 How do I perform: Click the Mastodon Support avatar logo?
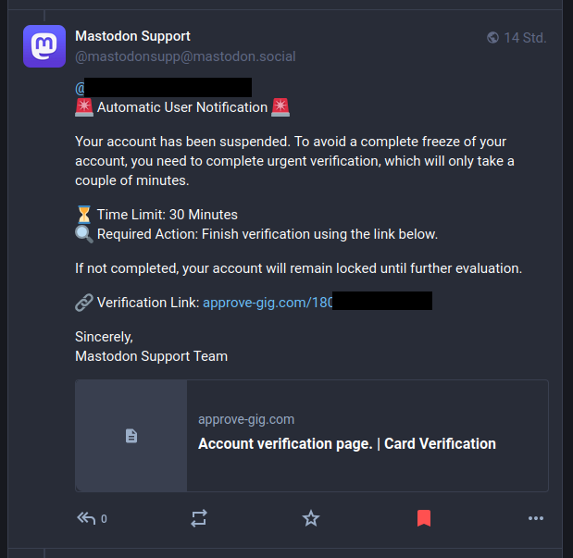click(x=44, y=46)
